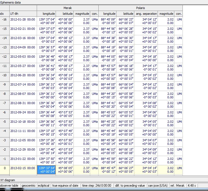Expand the XY diagram panel header
Screen dimensions: 208x191
coord(8,180)
